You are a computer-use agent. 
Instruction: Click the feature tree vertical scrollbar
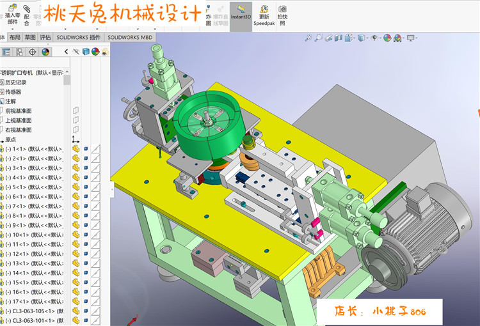pyautogui.click(x=67, y=80)
